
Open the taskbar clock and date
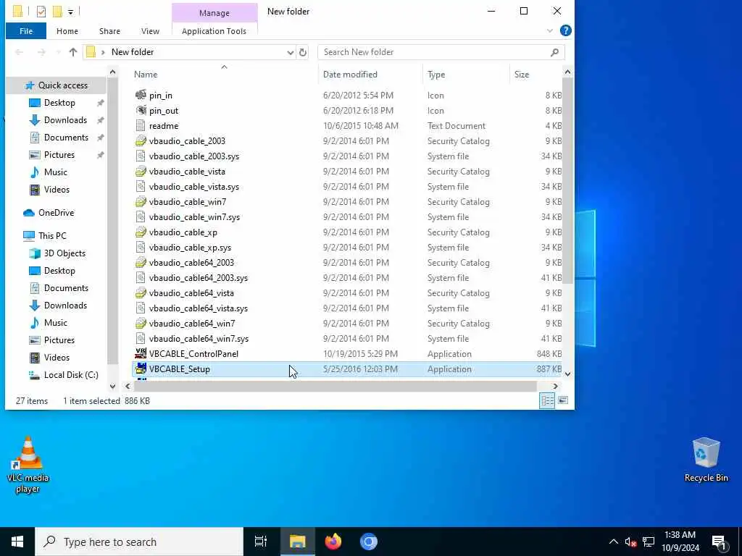pyautogui.click(x=680, y=542)
